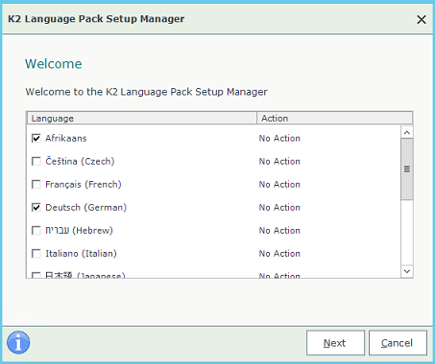Tick the partially visible Japanese checkbox
The width and height of the screenshot is (435, 364).
(36, 275)
